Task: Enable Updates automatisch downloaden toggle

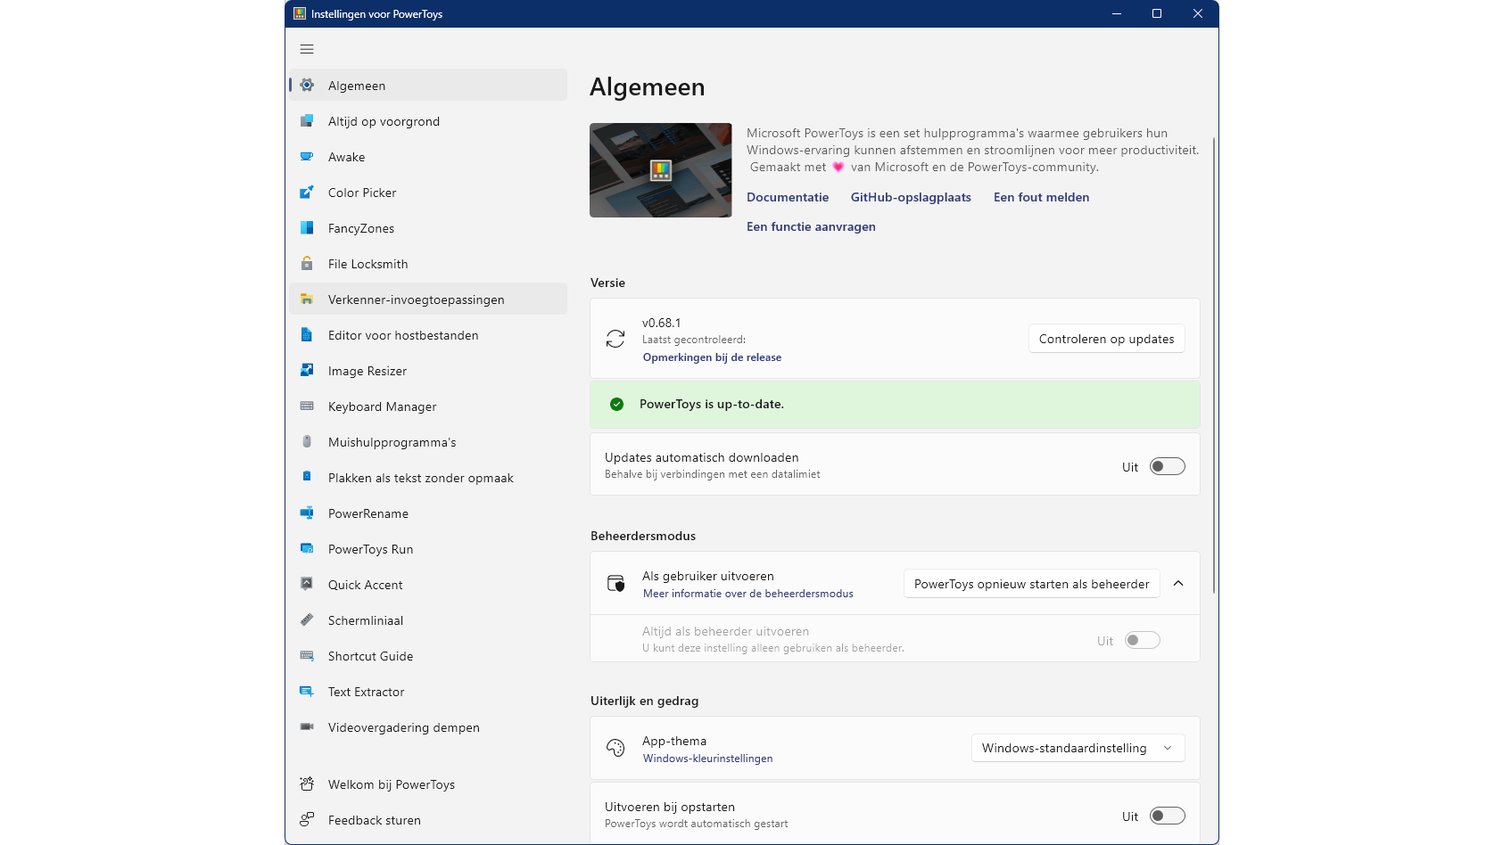Action: tap(1167, 466)
